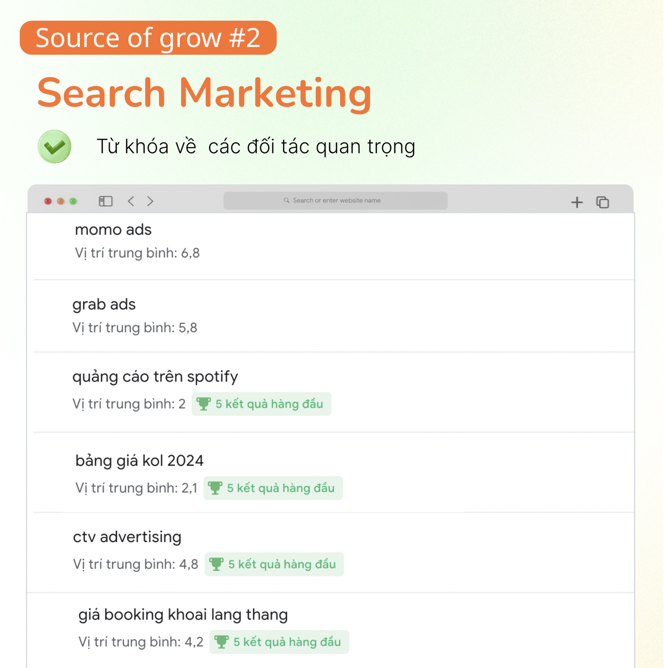Go back with the left arrow
This screenshot has width=664, height=668.
pyautogui.click(x=131, y=201)
